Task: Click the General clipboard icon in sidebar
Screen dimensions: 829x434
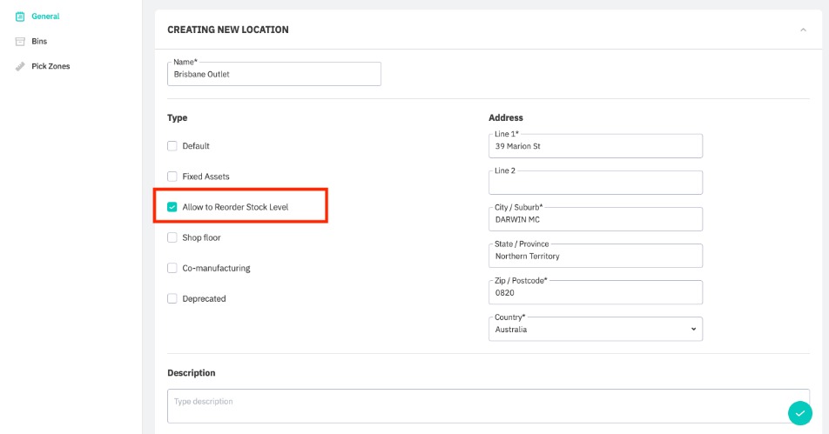Action: [x=20, y=17]
